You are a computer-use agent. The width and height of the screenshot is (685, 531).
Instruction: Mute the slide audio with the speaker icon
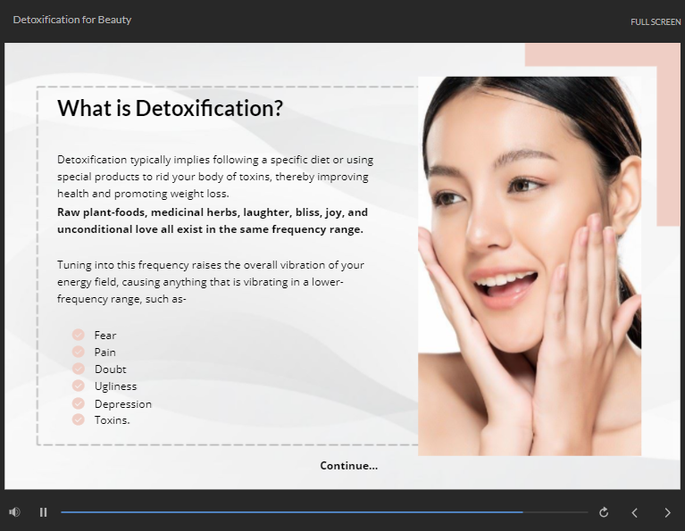(x=14, y=512)
